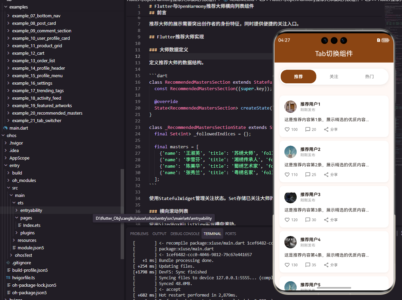
Task: Tap the comment icon on 推荐用户4 card
Action: [308, 265]
